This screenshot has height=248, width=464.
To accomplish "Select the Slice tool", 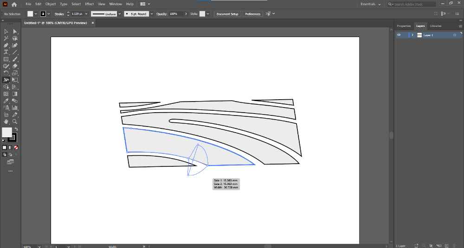I will coord(15,114).
